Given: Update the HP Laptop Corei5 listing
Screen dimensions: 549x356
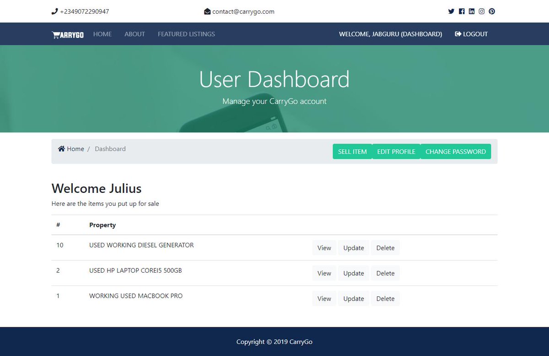Looking at the screenshot, I should coord(354,273).
